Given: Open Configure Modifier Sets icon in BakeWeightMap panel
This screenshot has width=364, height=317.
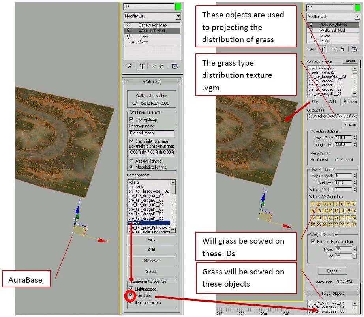Looking at the screenshot, I should 354,49.
